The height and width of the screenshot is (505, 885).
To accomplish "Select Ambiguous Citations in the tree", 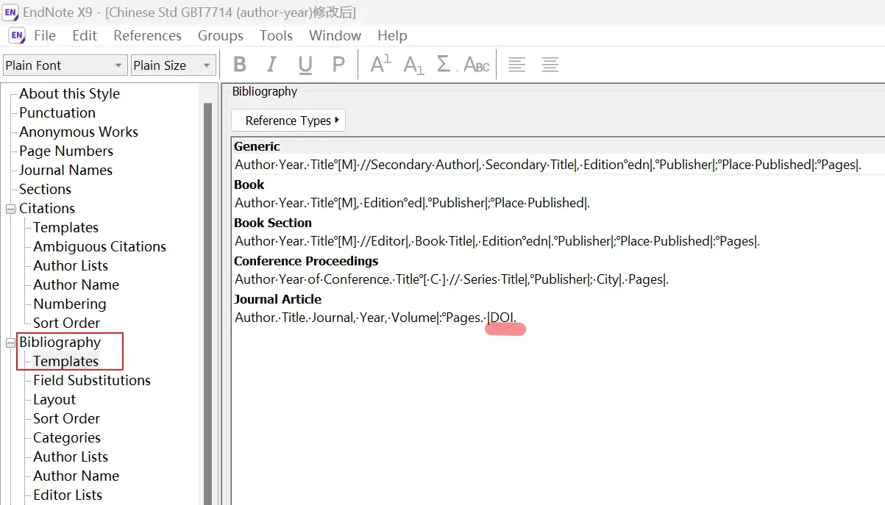I will tap(99, 246).
